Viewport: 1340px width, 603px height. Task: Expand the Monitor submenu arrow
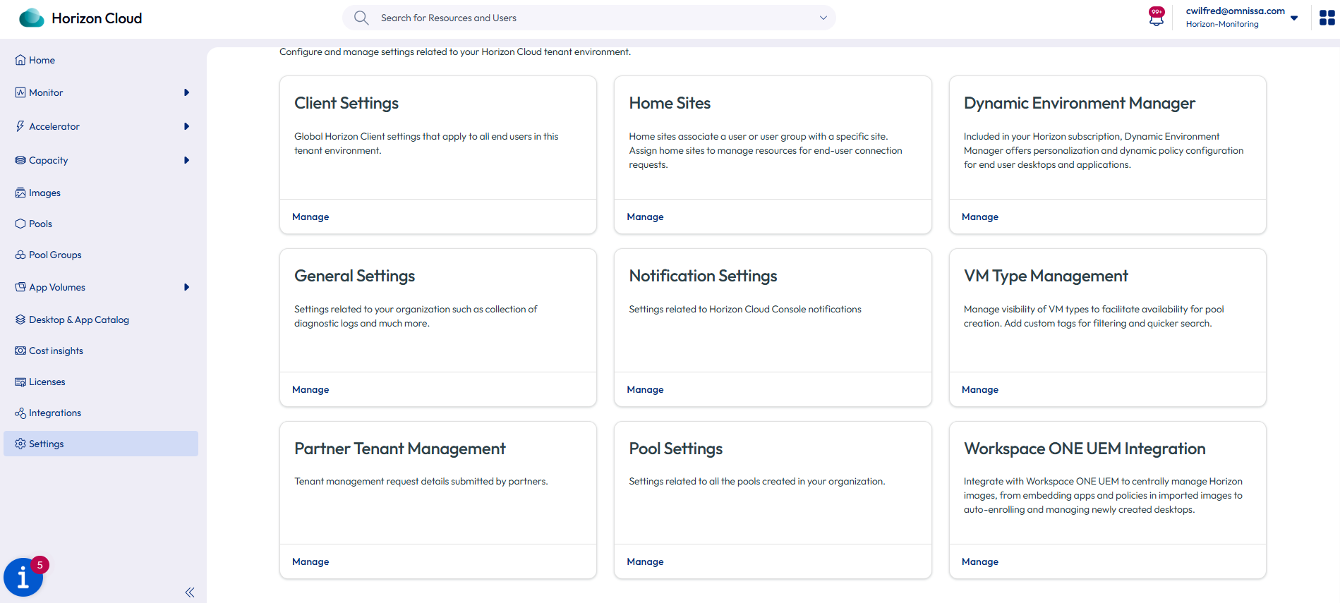tap(186, 92)
